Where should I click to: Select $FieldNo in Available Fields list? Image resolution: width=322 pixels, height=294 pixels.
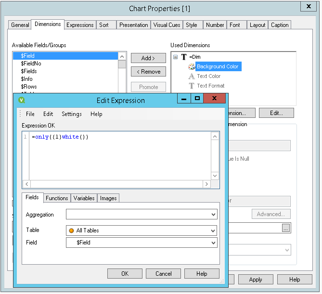point(65,64)
